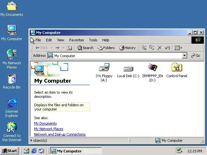Show the Folders pane from toolbar
This screenshot has height=155, width=207.
pyautogui.click(x=106, y=48)
